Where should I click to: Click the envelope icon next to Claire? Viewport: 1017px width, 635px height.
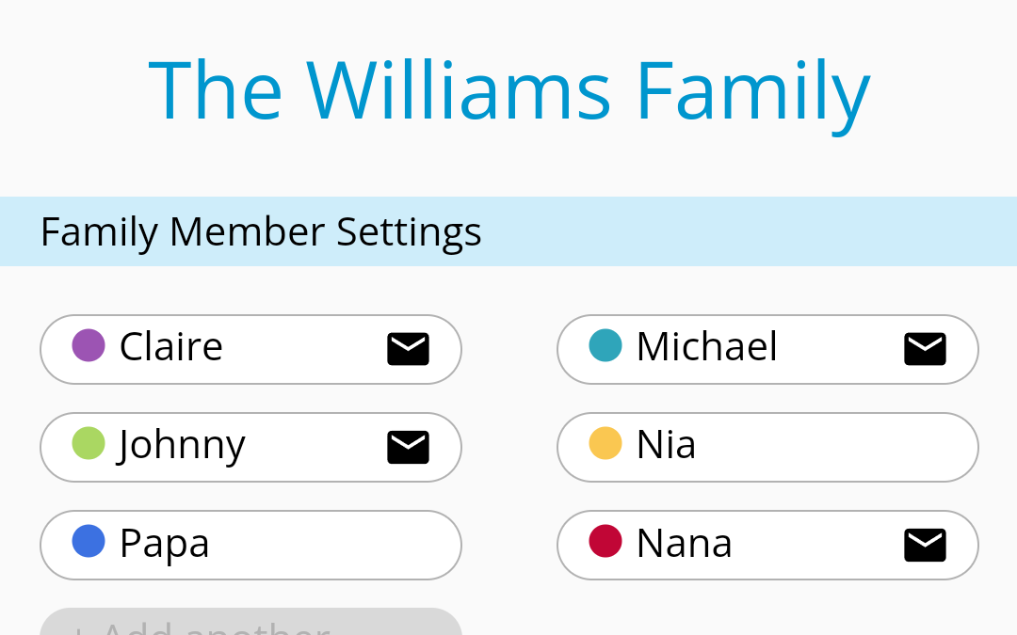(x=408, y=349)
